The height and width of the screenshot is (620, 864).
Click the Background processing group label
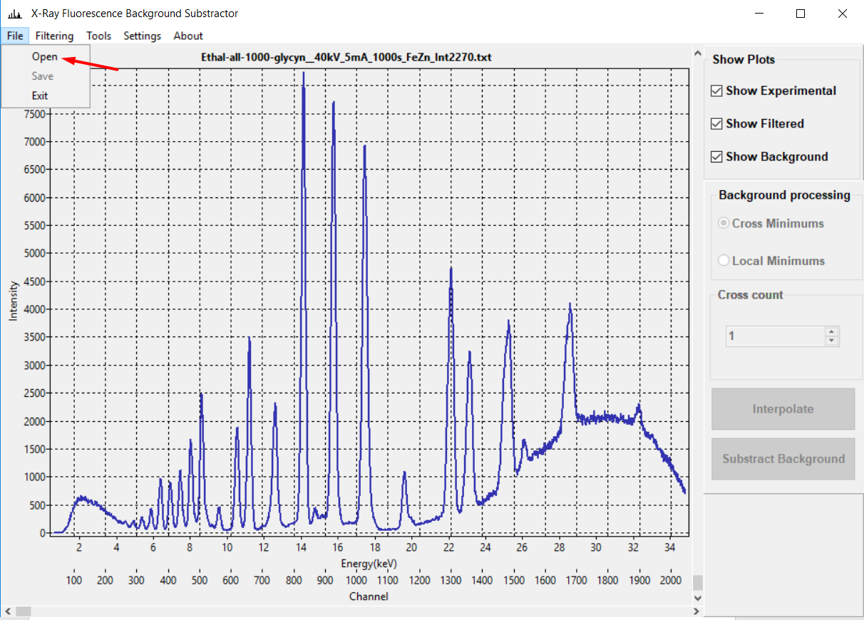[x=784, y=195]
